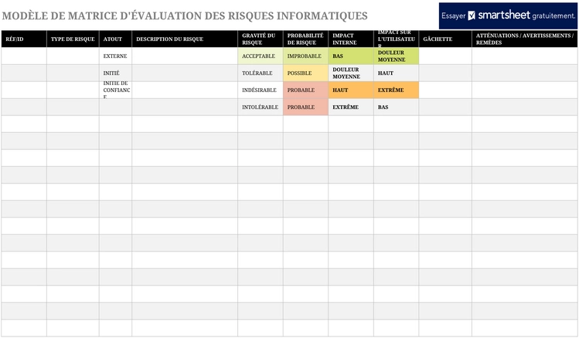Click the TYPE DE RISQUE column header
Screen dimensions: 579x338
73,39
